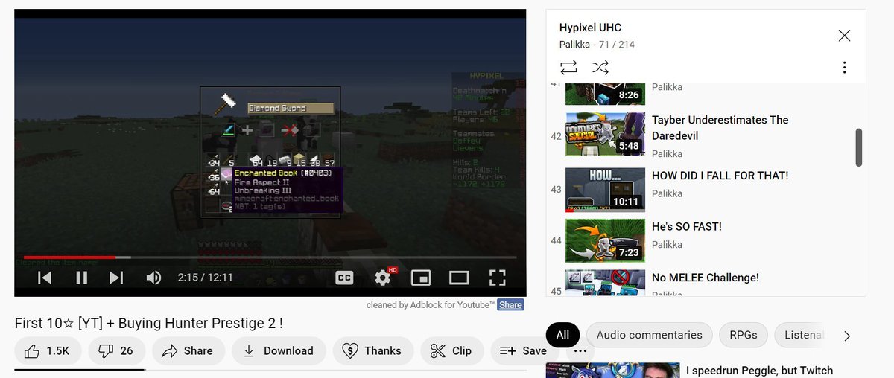Send Thanks to the creator

click(372, 351)
